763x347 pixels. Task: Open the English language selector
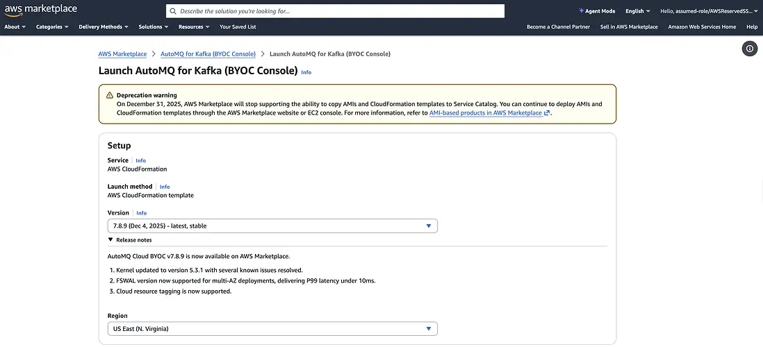point(637,11)
